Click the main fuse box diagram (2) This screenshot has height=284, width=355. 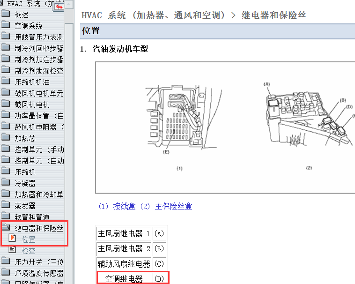310,115
